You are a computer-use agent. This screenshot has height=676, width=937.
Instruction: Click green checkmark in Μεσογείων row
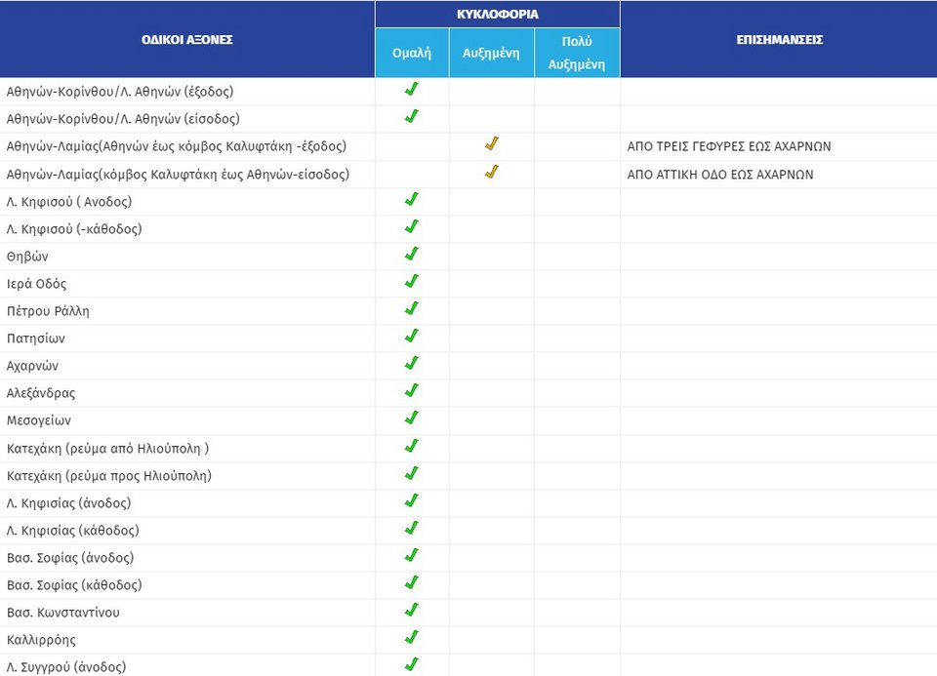412,418
